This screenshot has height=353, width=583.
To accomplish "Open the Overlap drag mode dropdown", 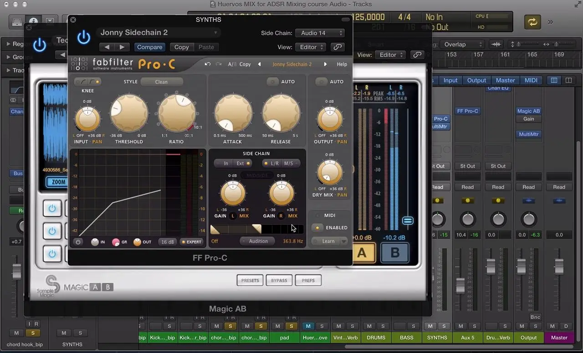I will (x=463, y=44).
